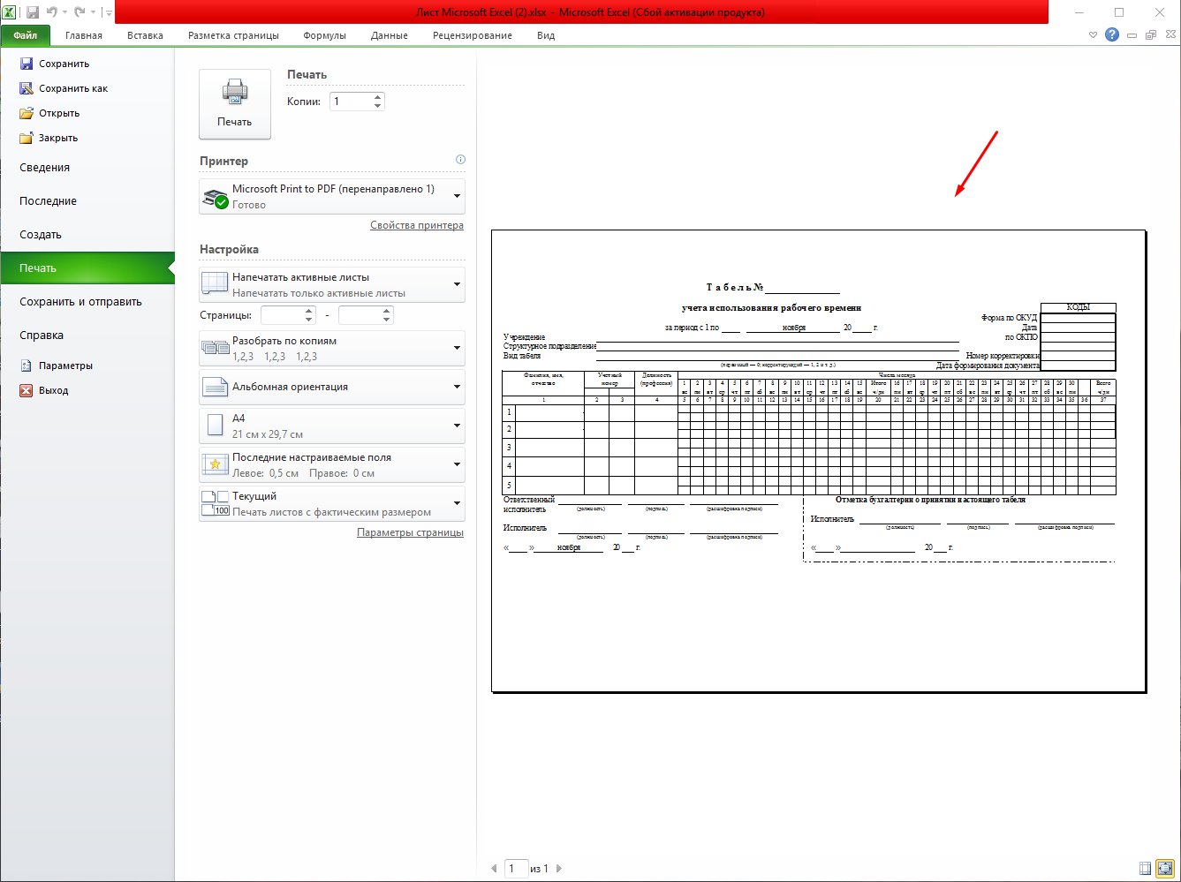1181x882 pixels.
Task: Open the Создать section
Action: [x=41, y=235]
